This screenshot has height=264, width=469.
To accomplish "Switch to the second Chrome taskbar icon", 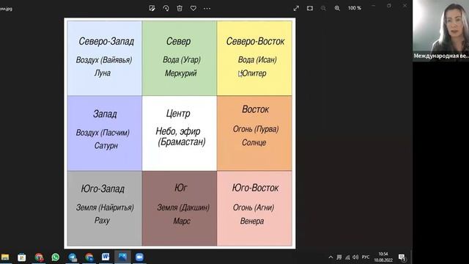I will [89, 257].
